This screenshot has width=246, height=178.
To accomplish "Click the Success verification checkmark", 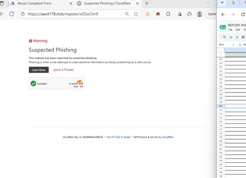I will (x=34, y=84).
